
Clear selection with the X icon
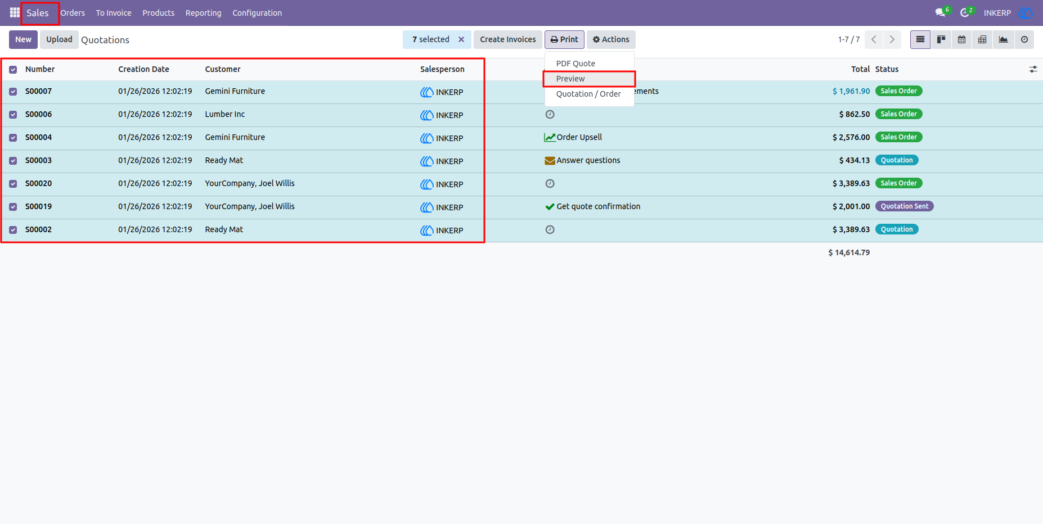click(x=461, y=39)
